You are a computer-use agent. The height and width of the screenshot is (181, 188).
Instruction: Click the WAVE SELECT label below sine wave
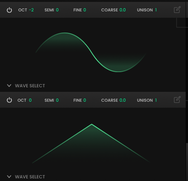point(30,86)
